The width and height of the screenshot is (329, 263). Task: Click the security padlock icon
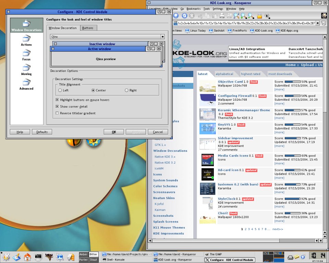[260, 16]
